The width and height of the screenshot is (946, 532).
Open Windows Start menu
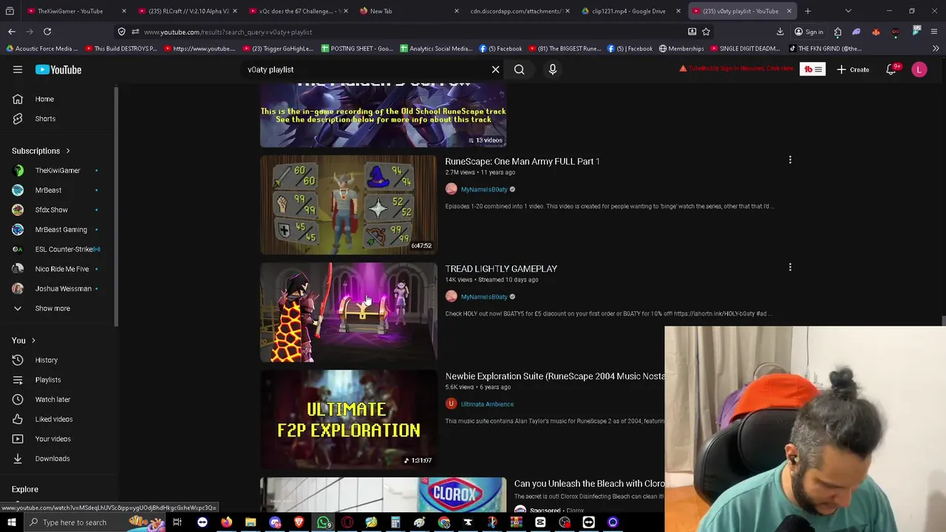point(11,522)
